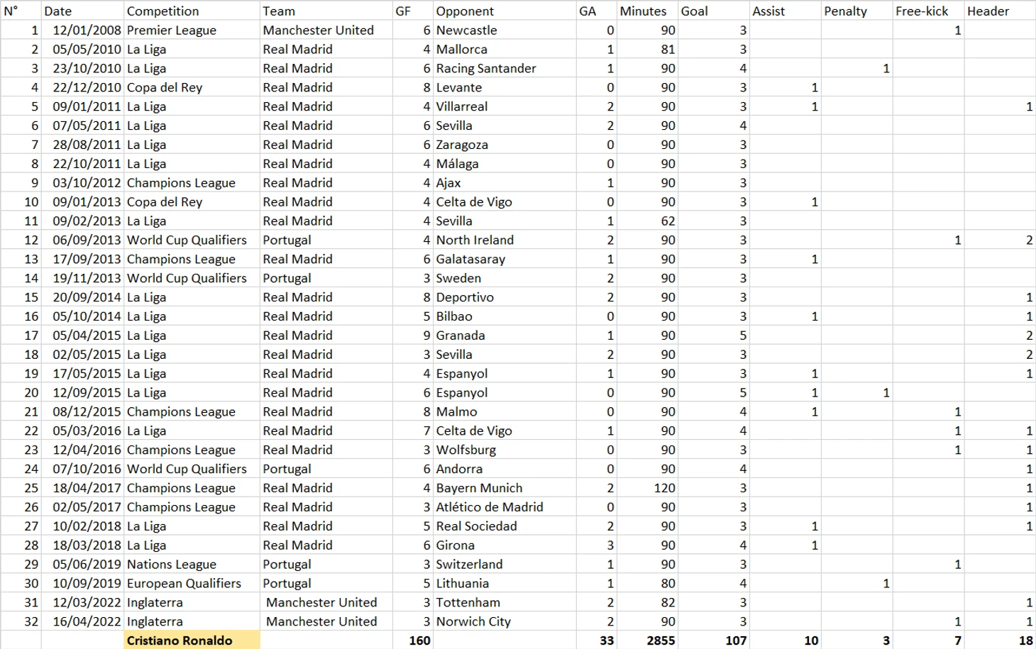This screenshot has height=649, width=1036.
Task: Click the Andorra opponent cell
Action: [x=505, y=469]
